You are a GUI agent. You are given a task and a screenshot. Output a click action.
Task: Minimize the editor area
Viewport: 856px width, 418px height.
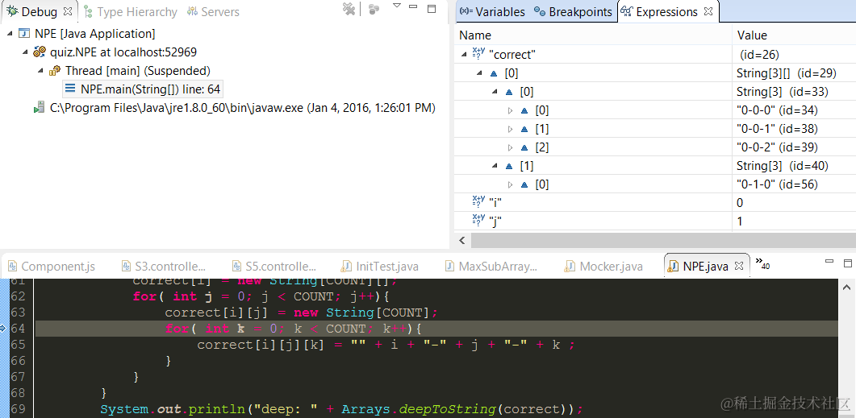click(828, 262)
